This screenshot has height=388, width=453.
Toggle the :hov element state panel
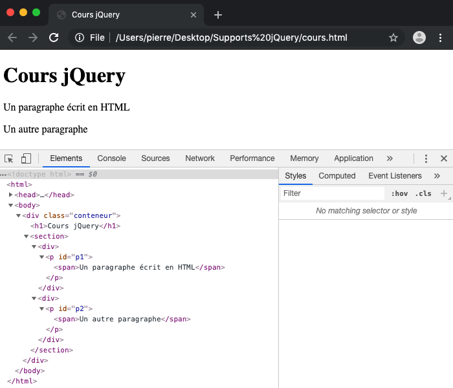pyautogui.click(x=399, y=193)
